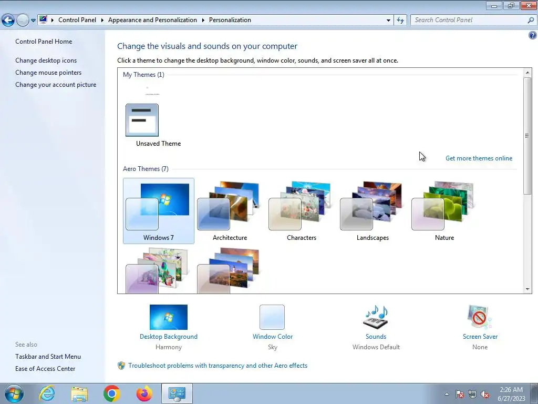Screen dimensions: 538x404
Task: Click the forward navigation button
Action: 23,21
